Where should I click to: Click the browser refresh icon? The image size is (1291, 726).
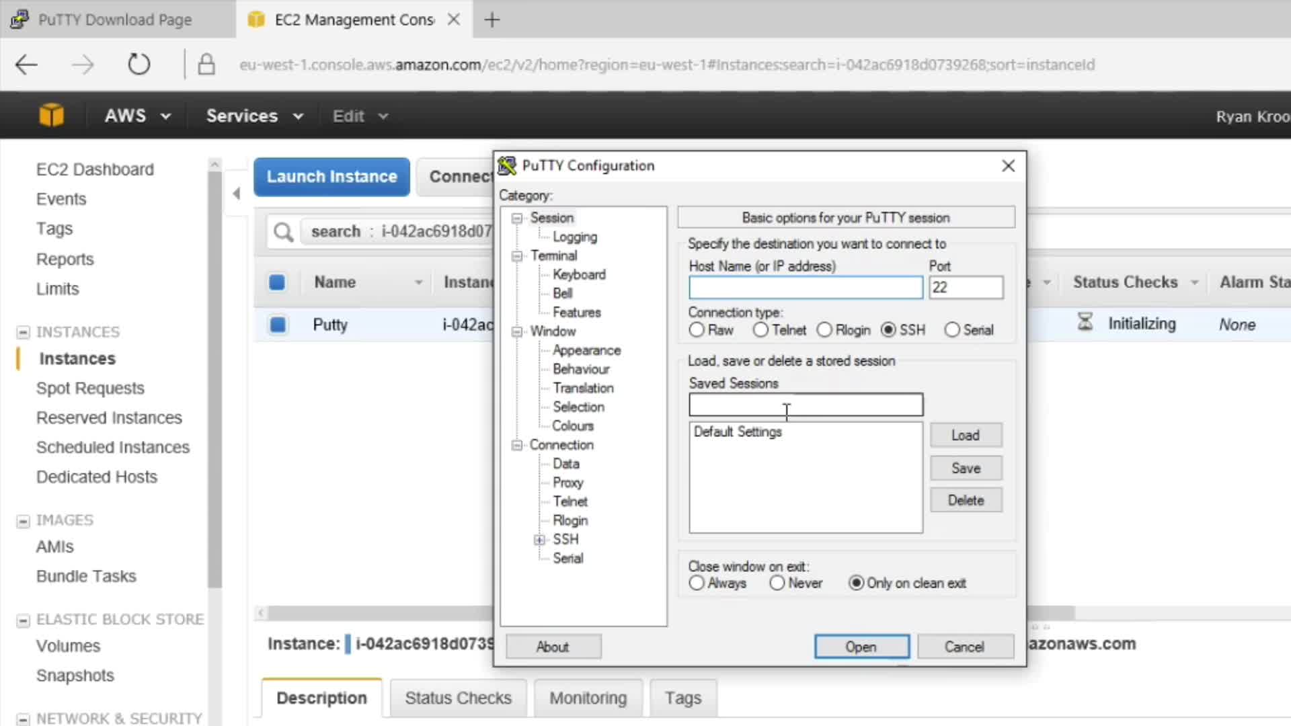(x=139, y=65)
